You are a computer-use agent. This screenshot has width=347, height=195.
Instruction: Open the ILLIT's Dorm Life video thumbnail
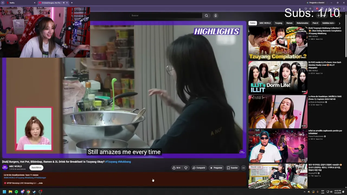pyautogui.click(x=278, y=77)
